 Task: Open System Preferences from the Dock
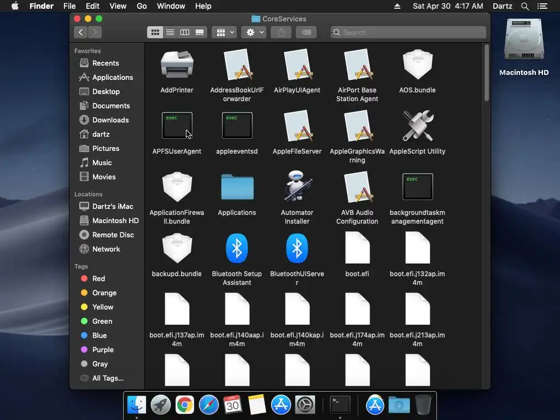(x=305, y=405)
